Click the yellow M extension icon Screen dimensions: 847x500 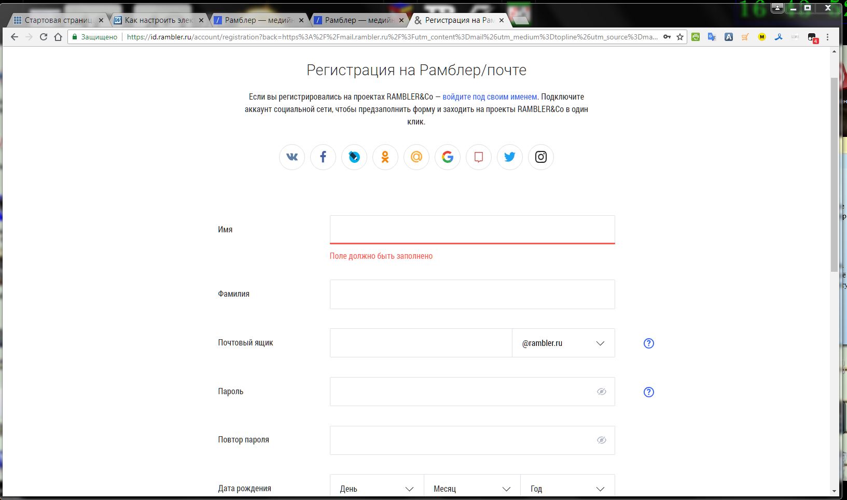tap(762, 37)
